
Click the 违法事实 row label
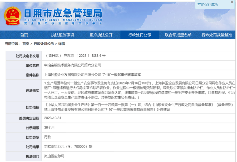(32, 91)
